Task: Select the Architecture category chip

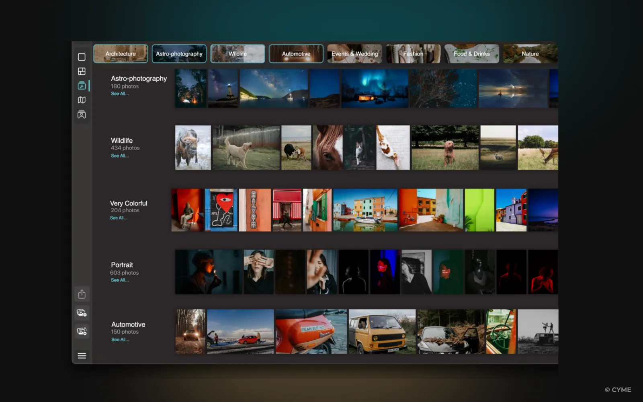Action: pyautogui.click(x=121, y=54)
